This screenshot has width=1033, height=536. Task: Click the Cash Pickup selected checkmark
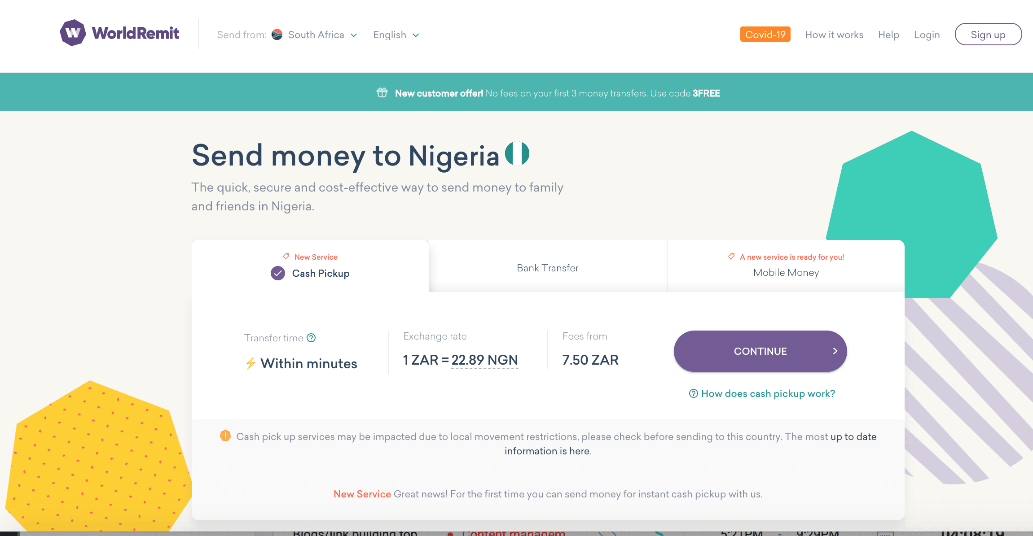[278, 273]
